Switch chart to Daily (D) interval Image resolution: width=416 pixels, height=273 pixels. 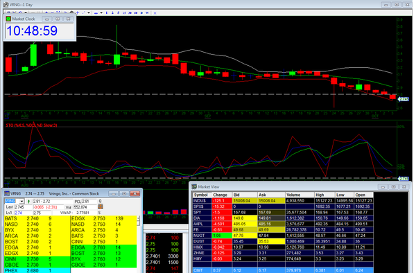pyautogui.click(x=141, y=12)
